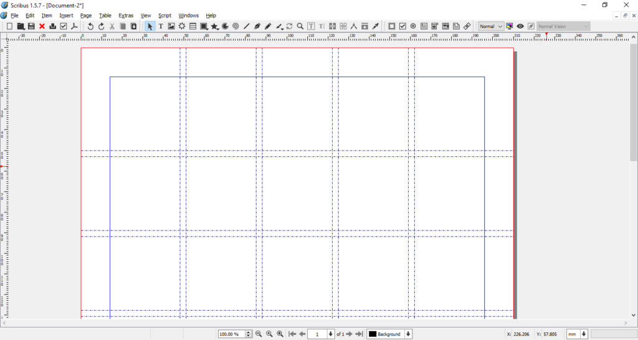Select the Text Frame tool
This screenshot has height=340, width=638.
point(161,26)
